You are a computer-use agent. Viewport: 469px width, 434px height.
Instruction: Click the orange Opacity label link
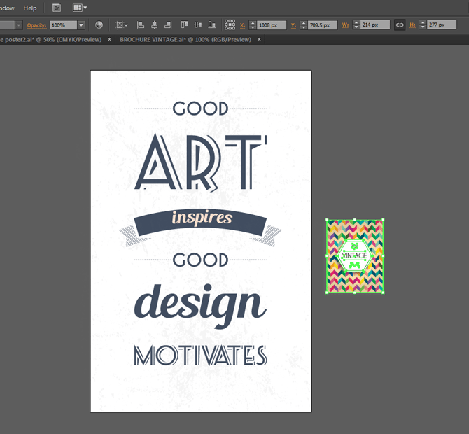coord(36,24)
